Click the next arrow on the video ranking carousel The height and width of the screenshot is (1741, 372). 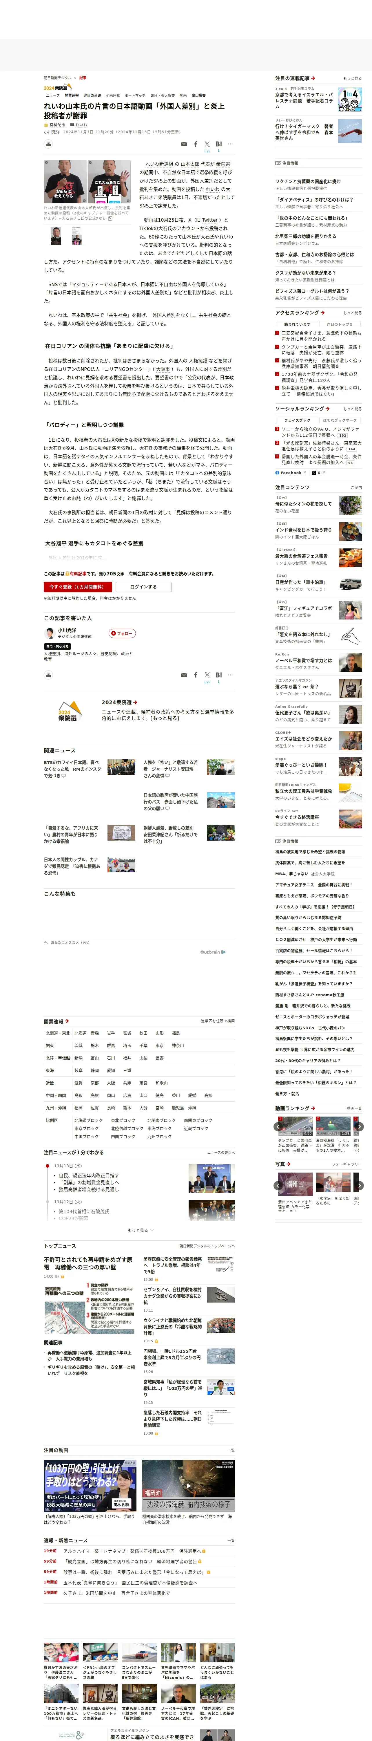tap(359, 1127)
